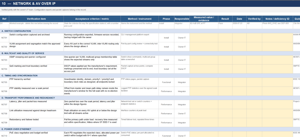300x137 pixels.
Task: Click the 'Responsible' column header
Action: tap(182, 19)
